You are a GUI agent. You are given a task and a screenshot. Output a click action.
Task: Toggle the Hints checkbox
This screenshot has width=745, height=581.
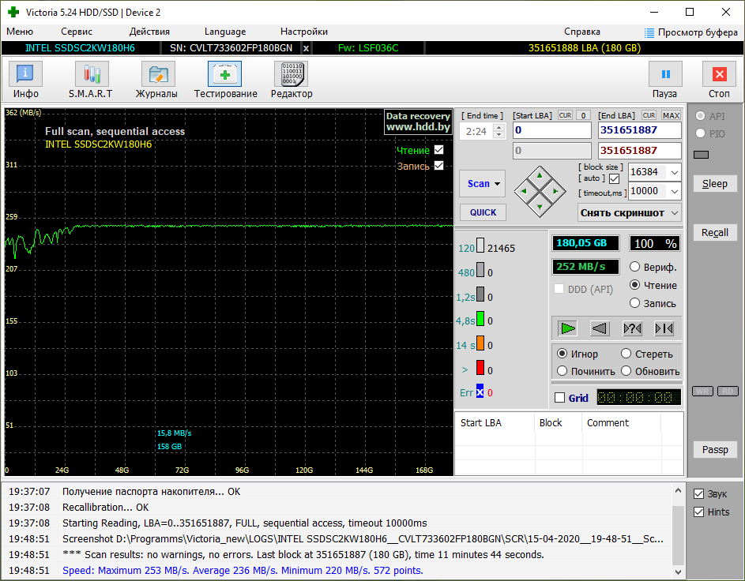pyautogui.click(x=699, y=512)
